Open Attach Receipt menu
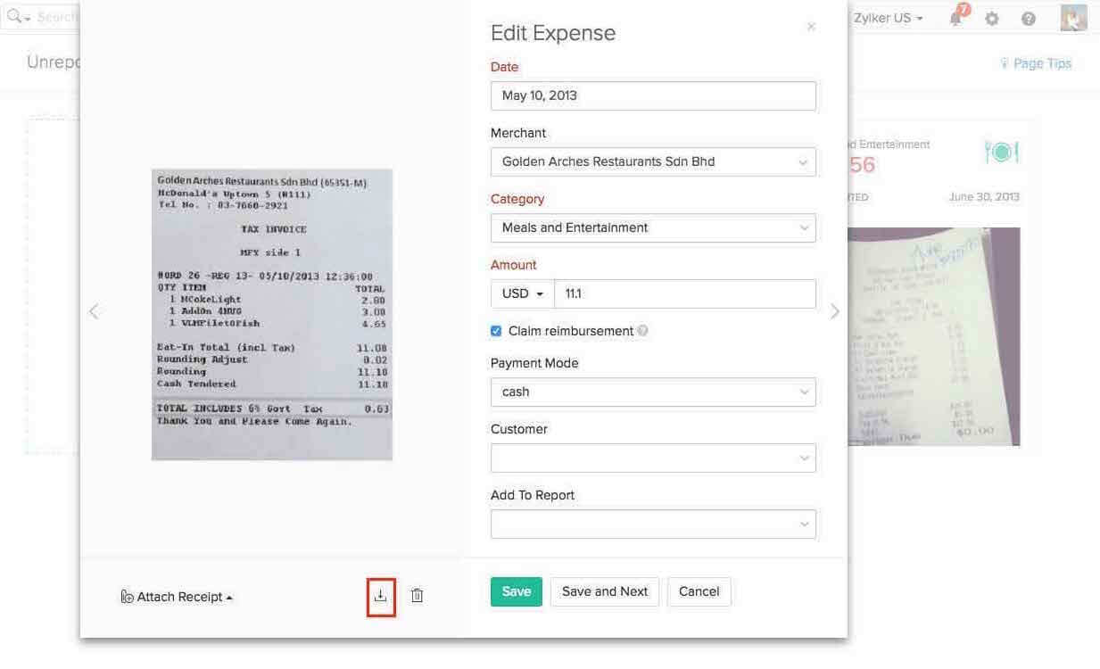Image resolution: width=1100 pixels, height=669 pixels. 177,597
